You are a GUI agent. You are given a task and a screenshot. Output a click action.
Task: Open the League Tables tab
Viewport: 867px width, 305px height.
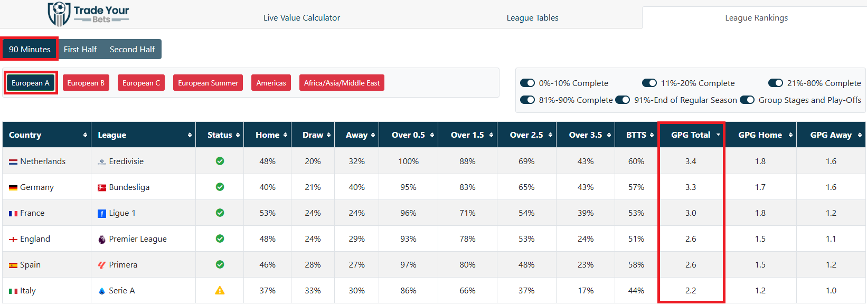click(532, 17)
